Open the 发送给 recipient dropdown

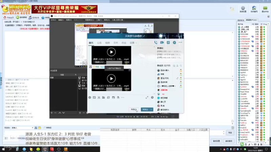coord(22,128)
